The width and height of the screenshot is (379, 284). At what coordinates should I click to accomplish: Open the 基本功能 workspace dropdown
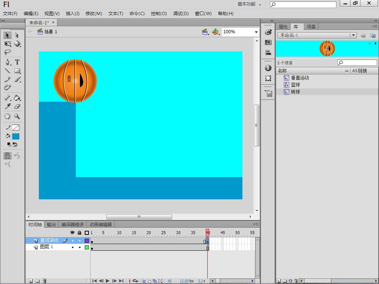click(249, 4)
